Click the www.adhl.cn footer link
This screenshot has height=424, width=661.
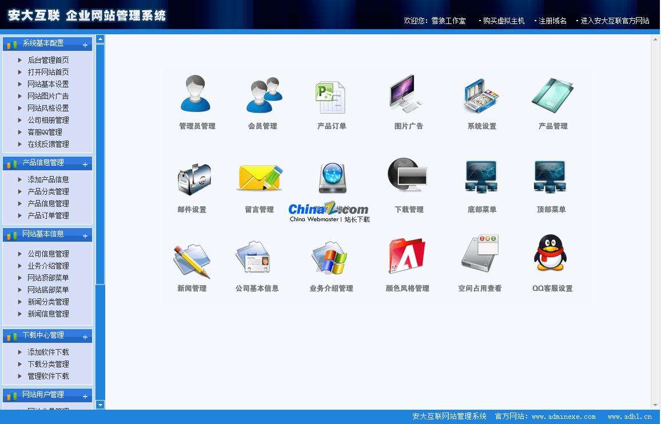coord(630,417)
